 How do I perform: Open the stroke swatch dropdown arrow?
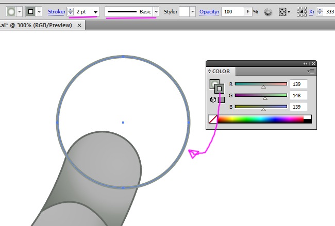click(x=39, y=11)
